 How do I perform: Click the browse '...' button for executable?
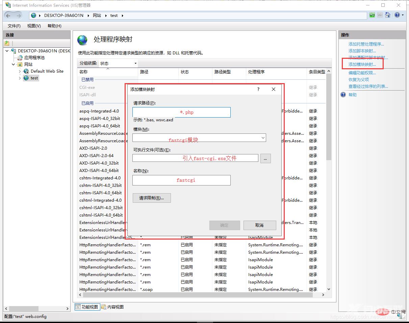pos(265,158)
